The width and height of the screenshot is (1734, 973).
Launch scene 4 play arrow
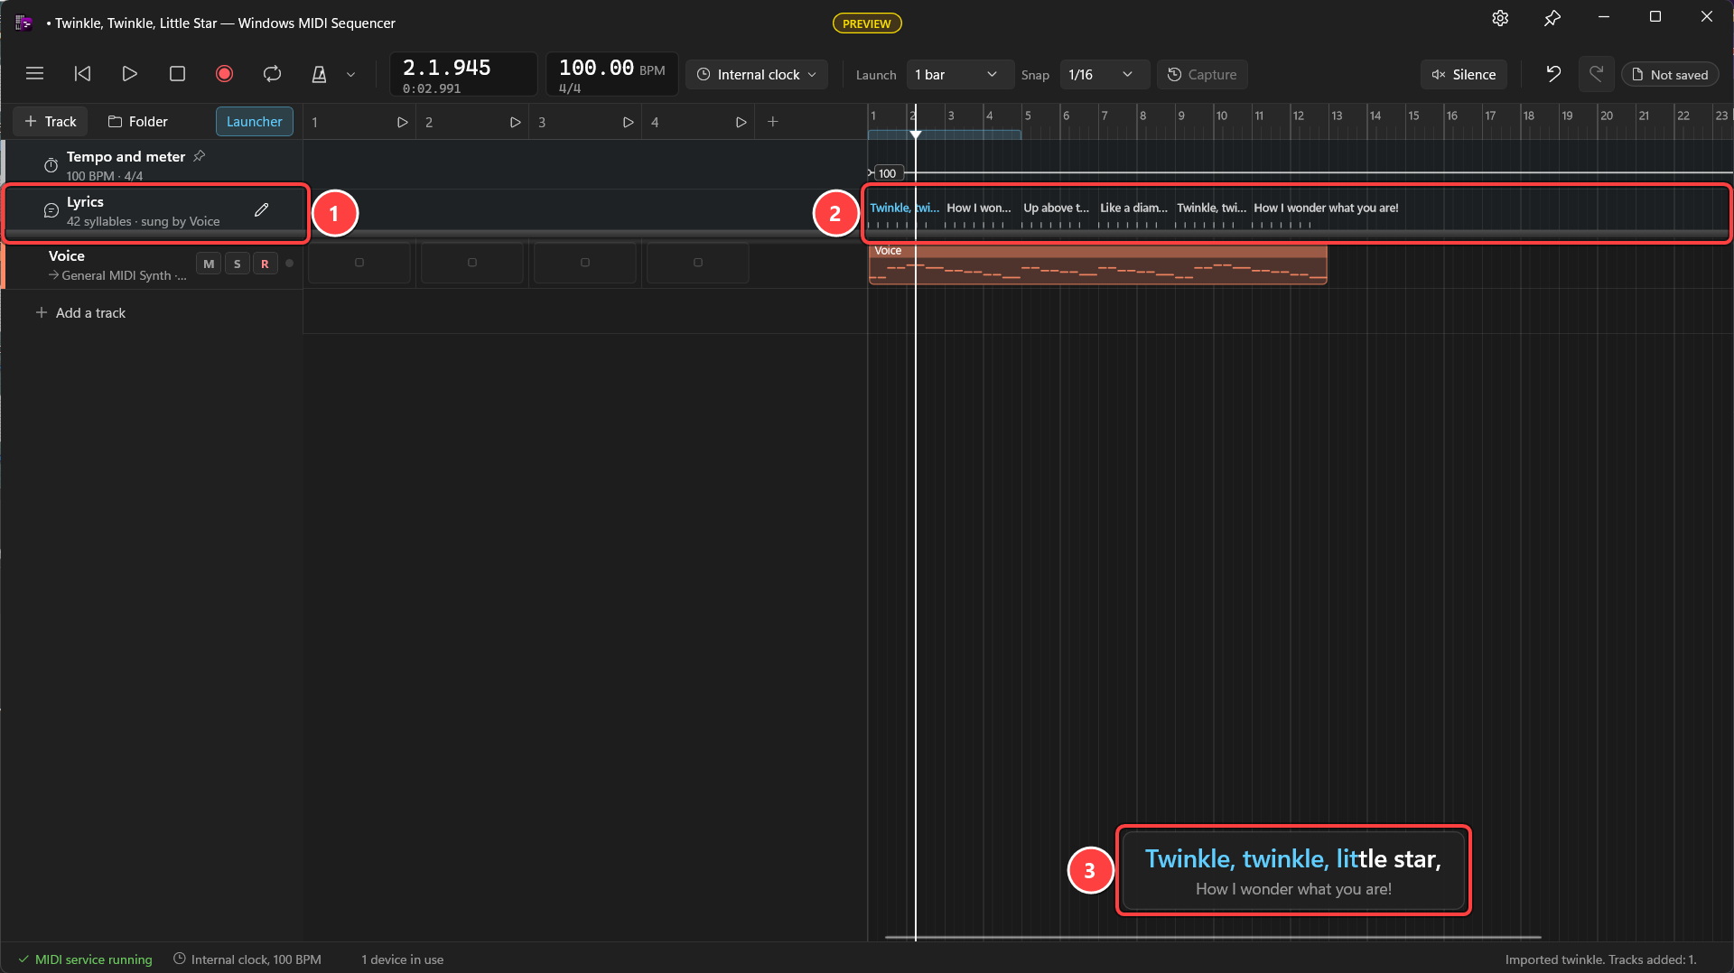(x=741, y=122)
